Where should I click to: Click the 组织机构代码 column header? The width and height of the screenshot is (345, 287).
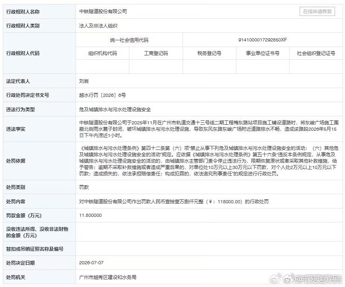[103, 53]
